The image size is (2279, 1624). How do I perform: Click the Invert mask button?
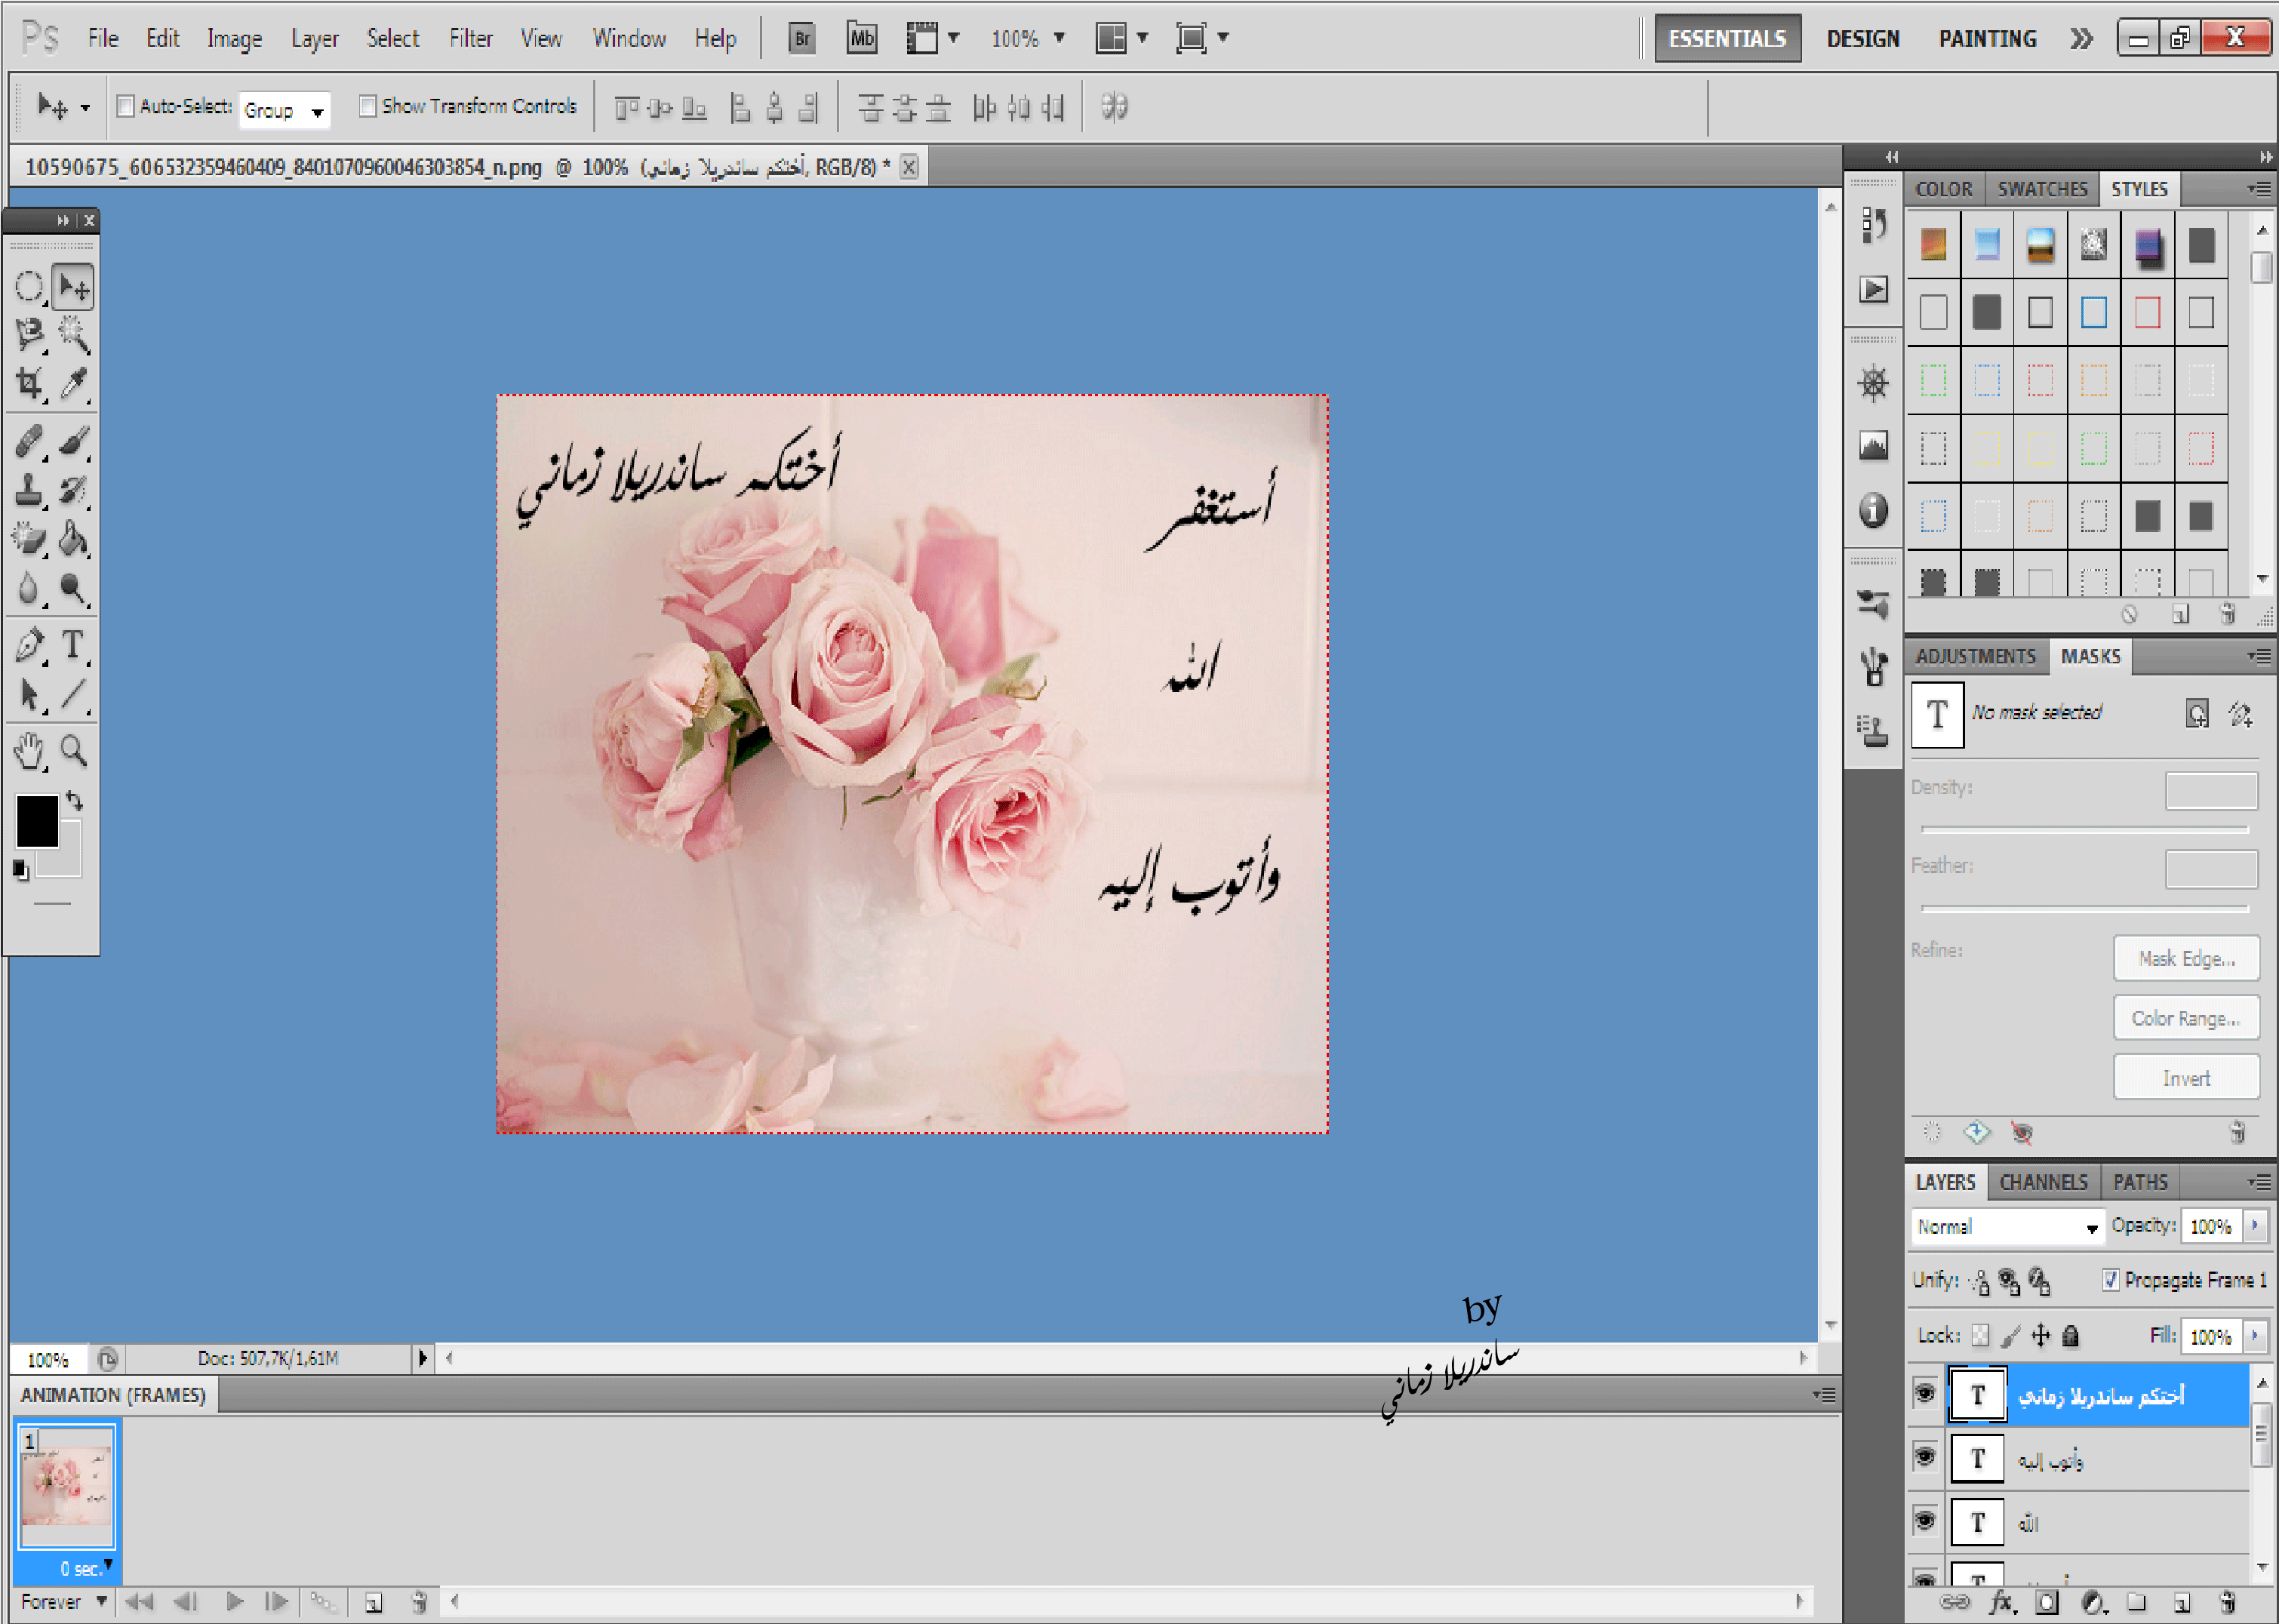pyautogui.click(x=2186, y=1078)
